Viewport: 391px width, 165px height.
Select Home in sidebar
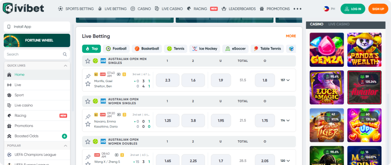tap(37, 75)
